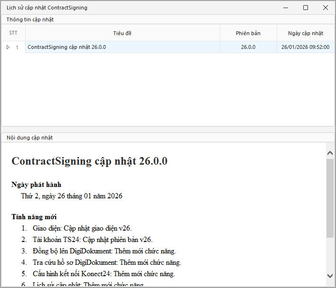Click the vertical scrollbar thumb
Image resolution: width=336 pixels, height=288 pixels.
click(330, 198)
